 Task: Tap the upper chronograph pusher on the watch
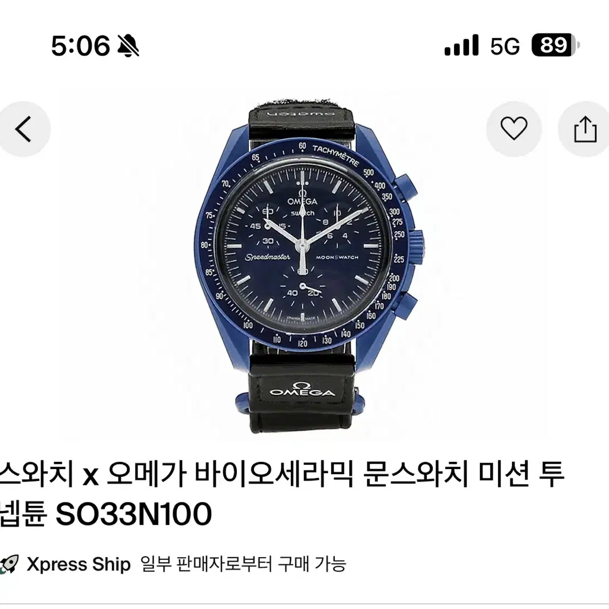(407, 186)
